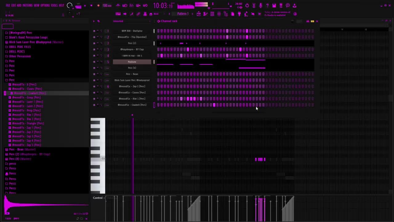
Task: Click the speech bubble chat icon
Action: (x=287, y=6)
